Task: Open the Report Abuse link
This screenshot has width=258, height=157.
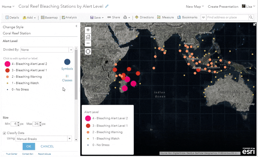Action: click(45, 154)
